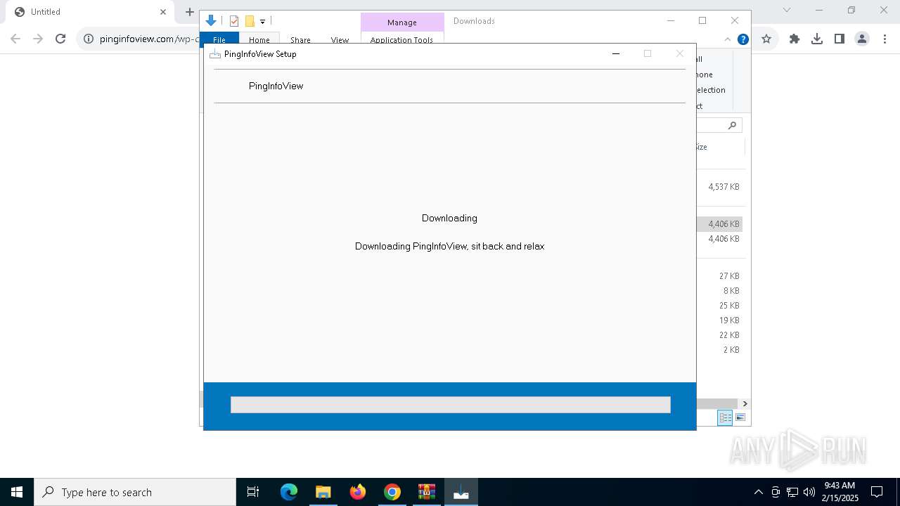Viewport: 900px width, 506px height.
Task: Click the Chrome back arrow
Action: click(x=15, y=39)
